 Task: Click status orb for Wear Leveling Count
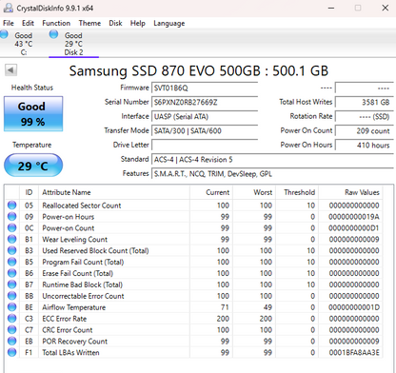pyautogui.click(x=12, y=239)
